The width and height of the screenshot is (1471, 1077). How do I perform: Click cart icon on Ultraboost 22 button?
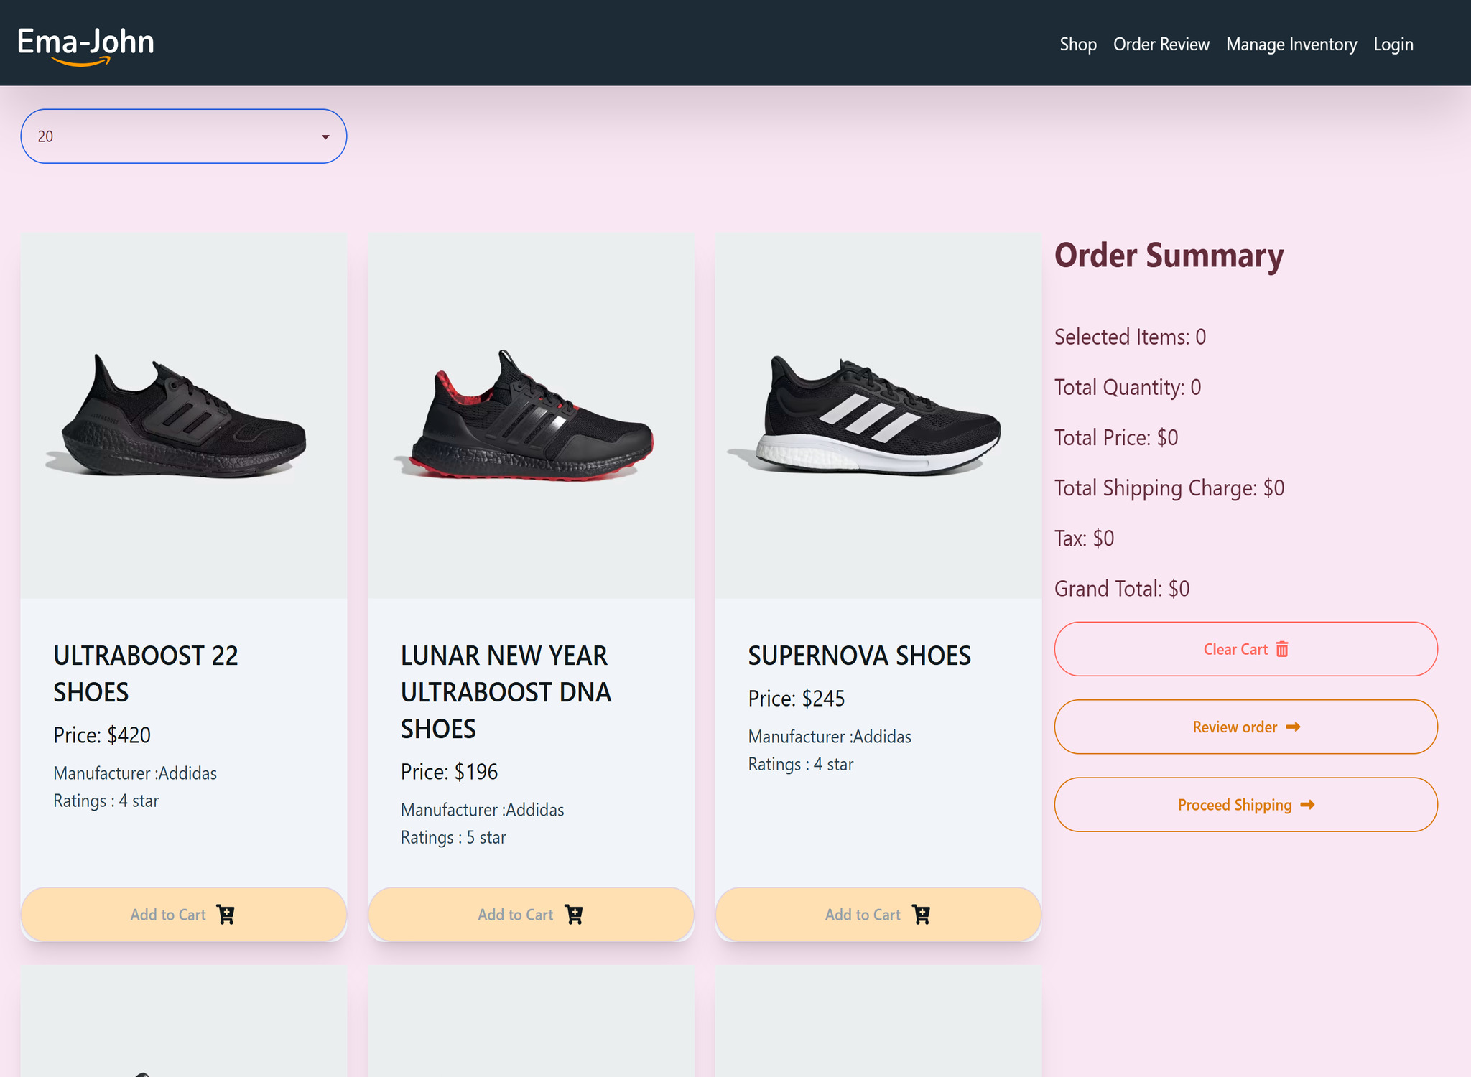tap(226, 914)
